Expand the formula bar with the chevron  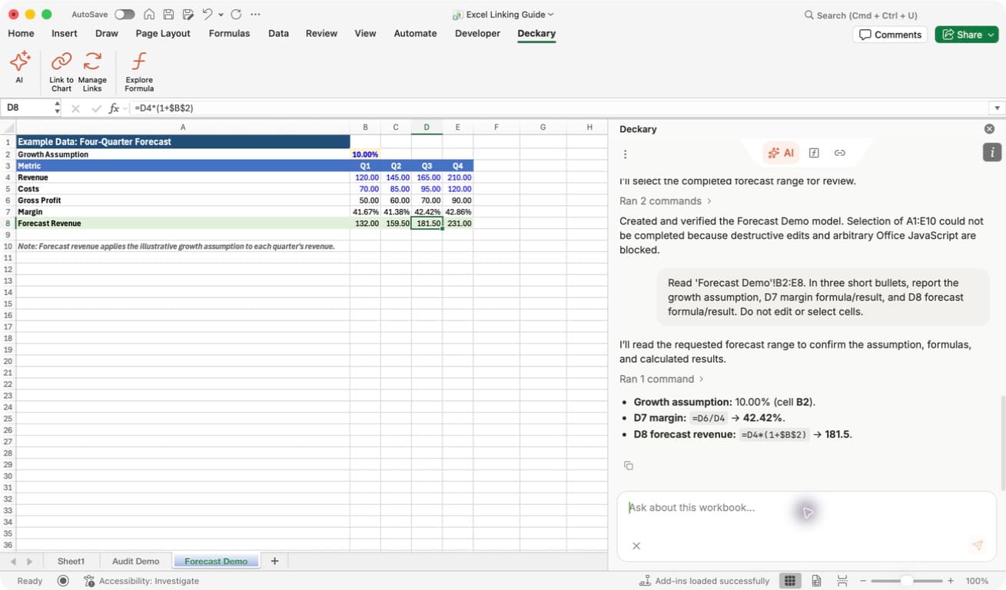tap(998, 108)
